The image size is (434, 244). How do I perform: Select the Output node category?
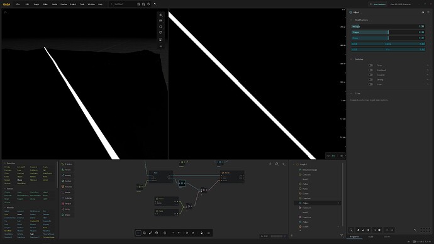pos(67,204)
